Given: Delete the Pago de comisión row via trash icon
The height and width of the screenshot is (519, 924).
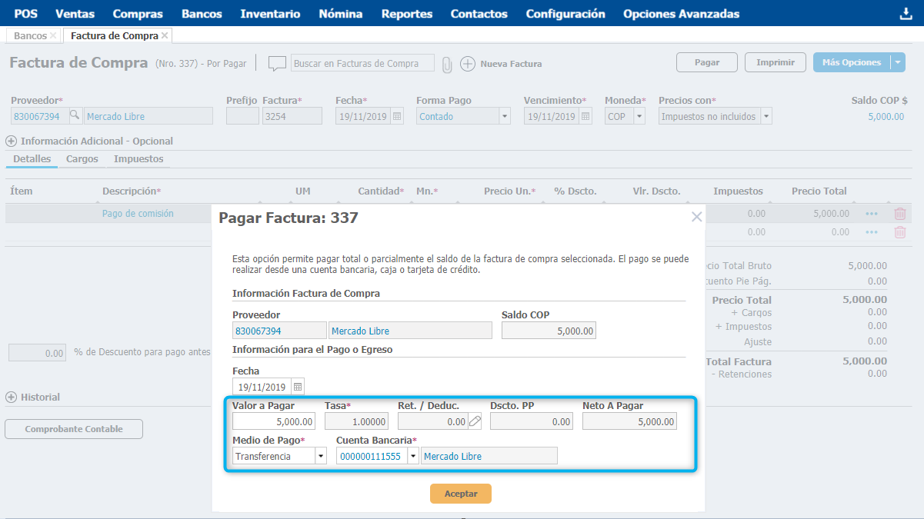Looking at the screenshot, I should (899, 214).
